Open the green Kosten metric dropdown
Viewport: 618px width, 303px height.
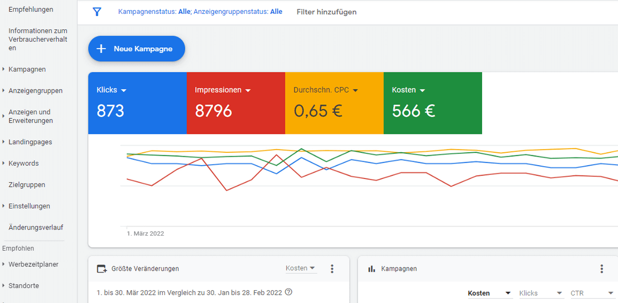[x=422, y=91]
